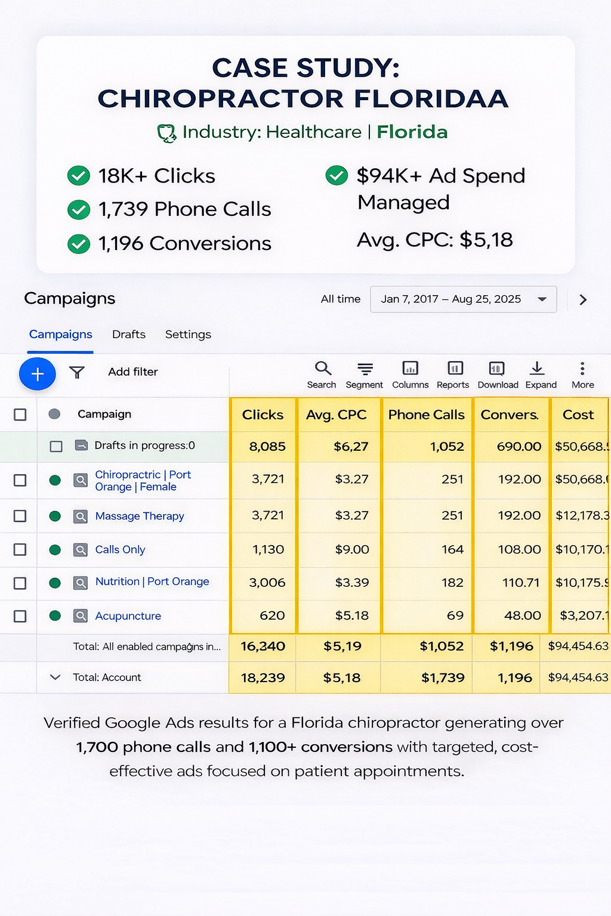Open the Search tool in toolbar
The image size is (611, 916).
click(x=322, y=375)
